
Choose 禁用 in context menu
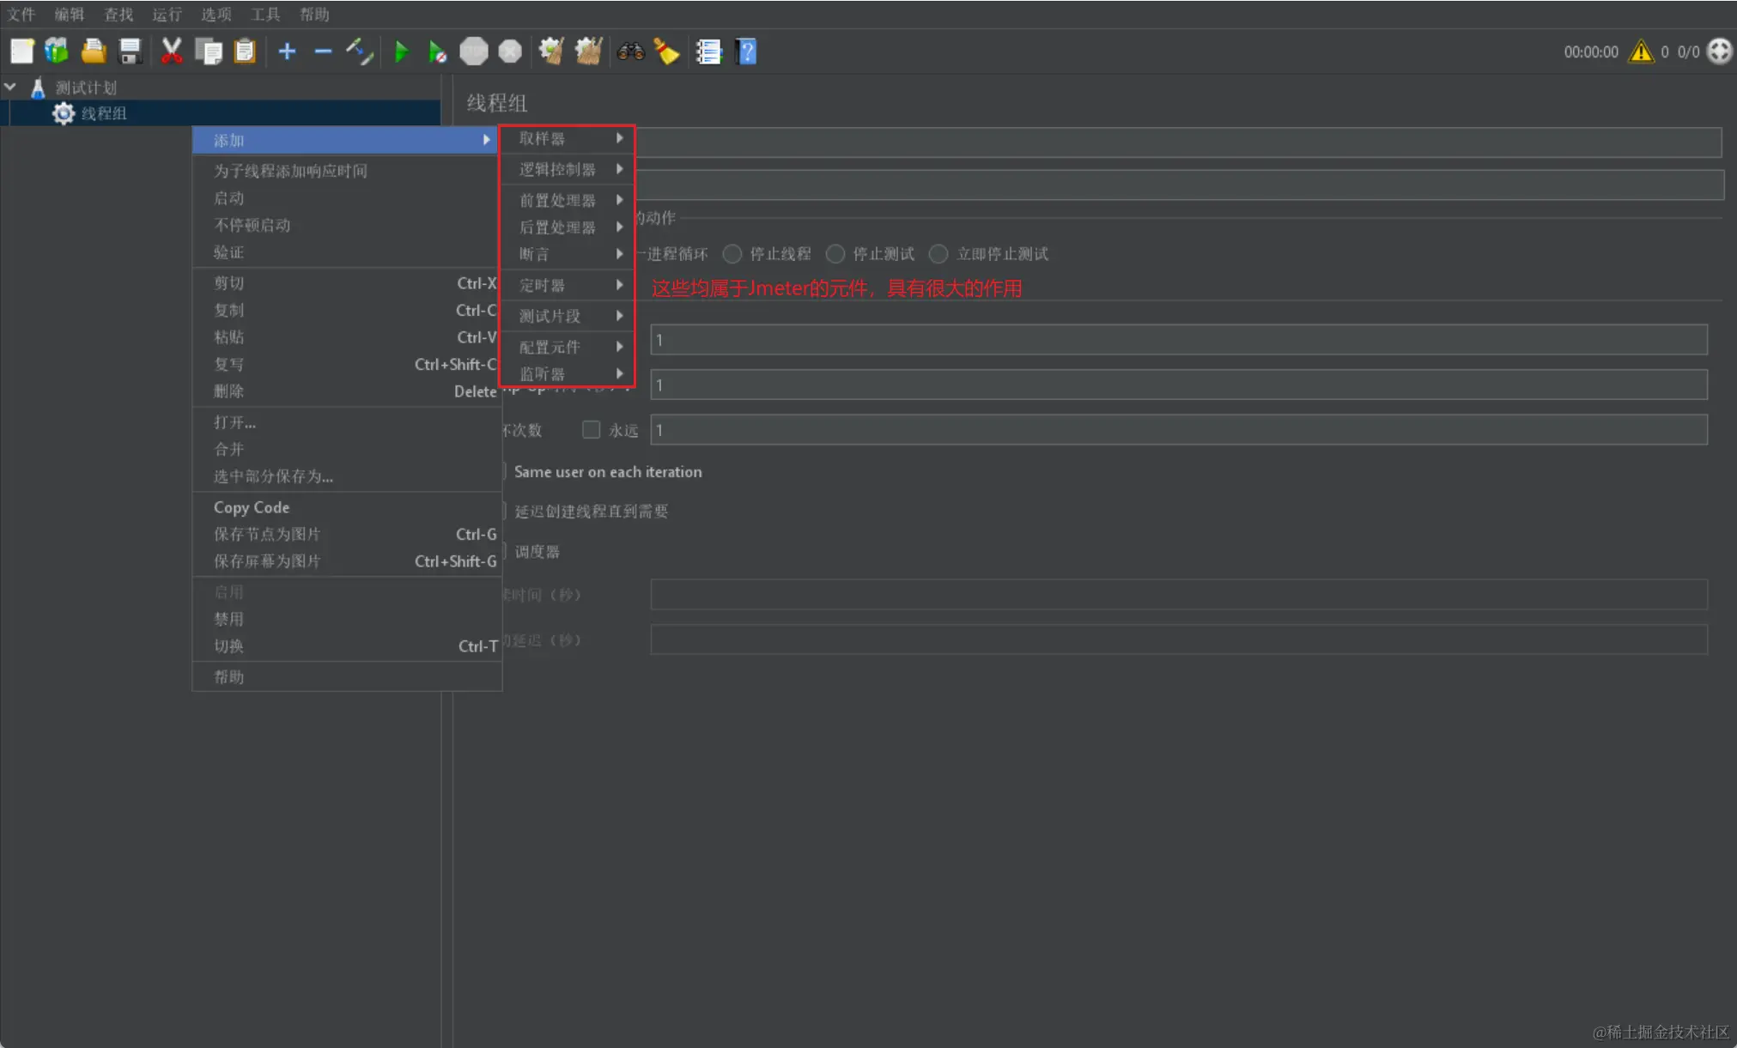pos(228,619)
